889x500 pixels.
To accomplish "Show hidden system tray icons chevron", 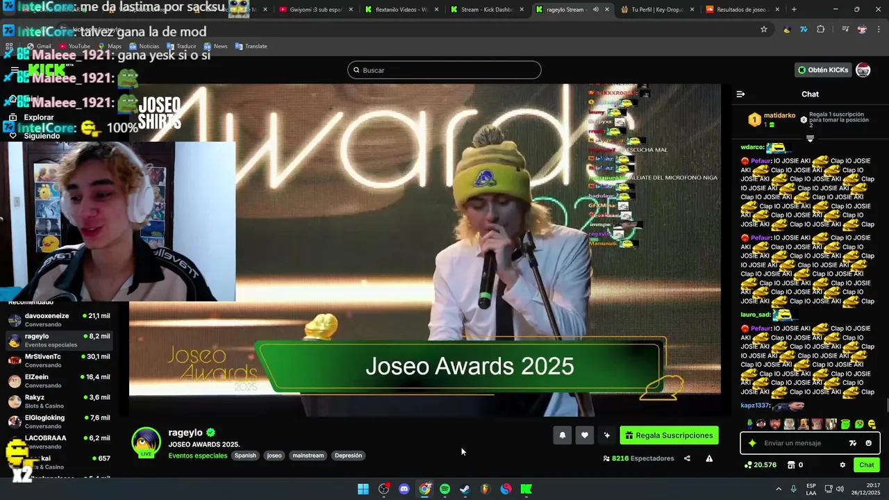I will point(779,489).
